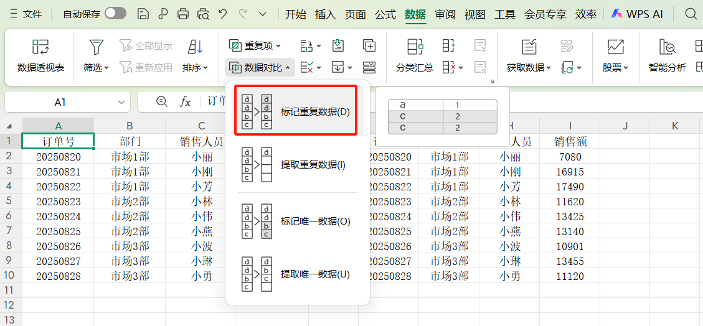The image size is (703, 326).
Task: Open the 股票 dropdown arrow
Action: (x=626, y=68)
